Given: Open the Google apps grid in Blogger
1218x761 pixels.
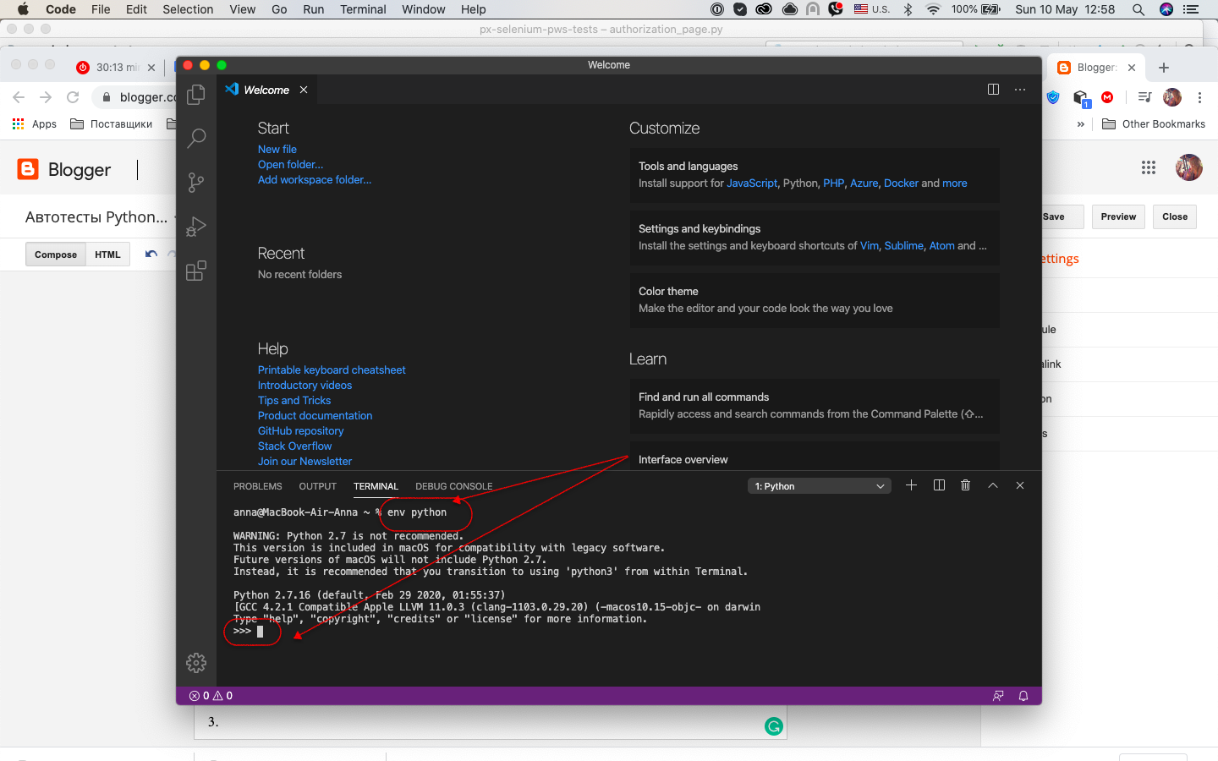Looking at the screenshot, I should click(x=1149, y=167).
